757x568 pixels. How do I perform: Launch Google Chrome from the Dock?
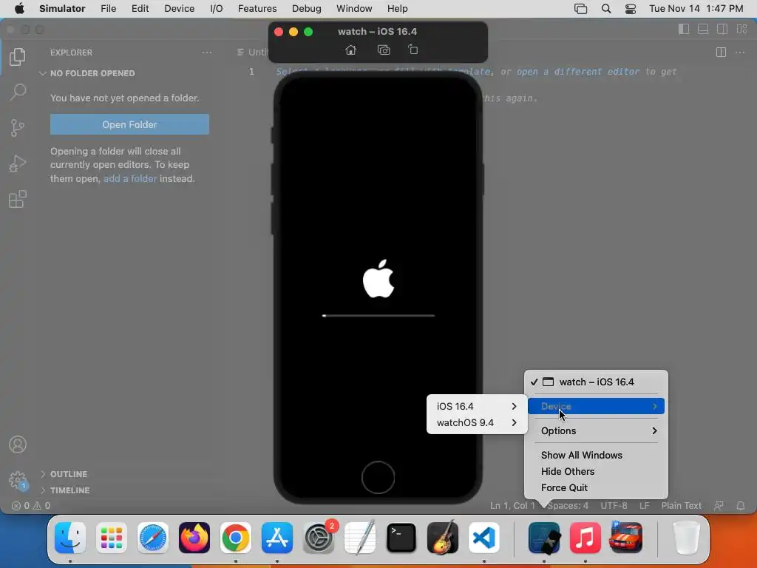click(x=236, y=538)
